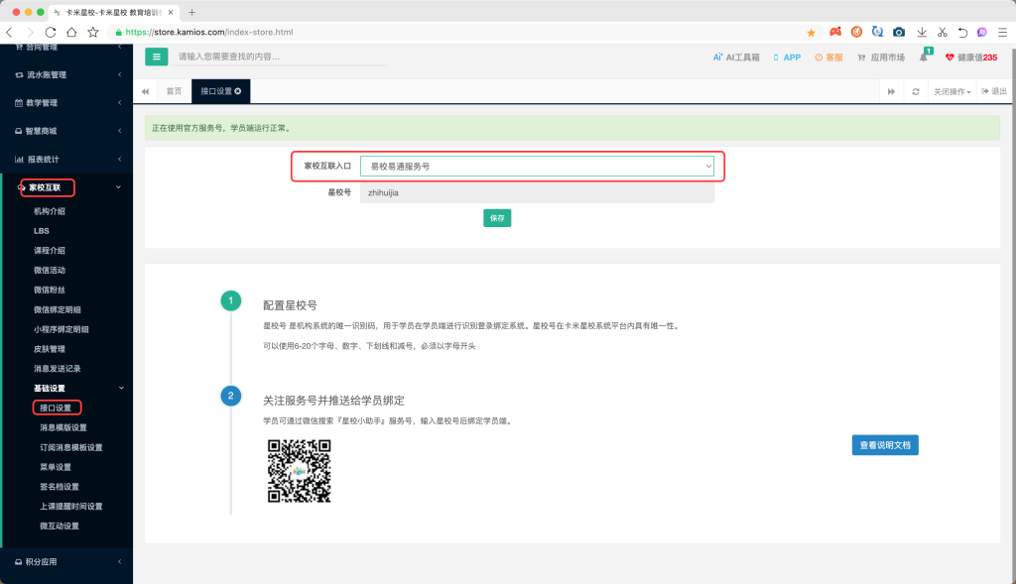Click the 查看说明文档 button
Screen dimensions: 1016x584
[884, 445]
